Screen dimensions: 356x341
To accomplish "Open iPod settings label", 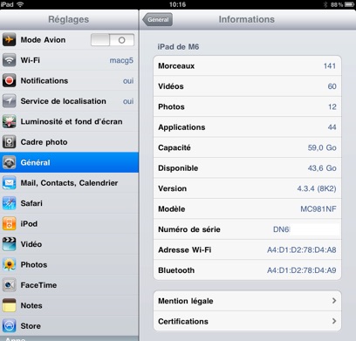I will [29, 223].
